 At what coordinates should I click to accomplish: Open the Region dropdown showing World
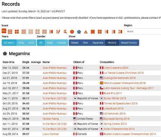coord(143,31)
